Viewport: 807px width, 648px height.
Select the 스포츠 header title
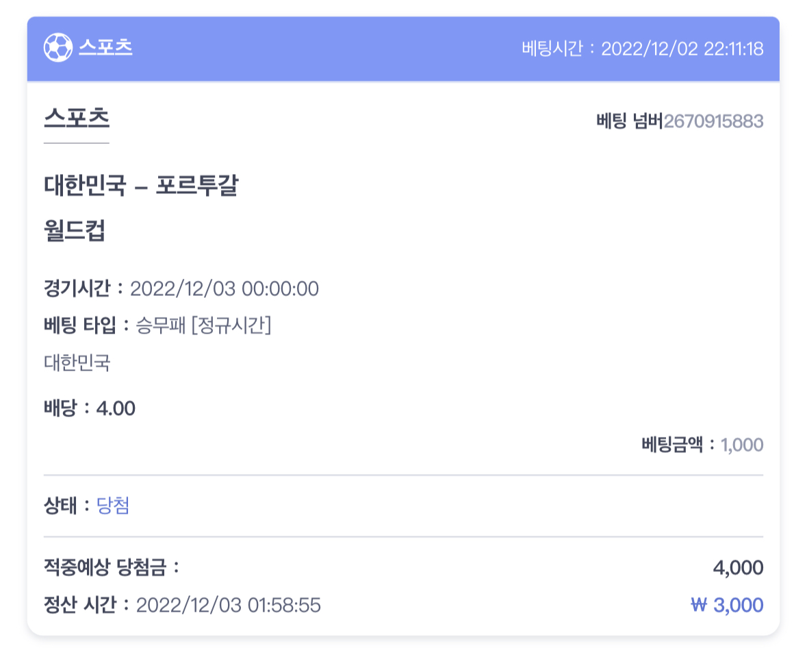click(105, 47)
